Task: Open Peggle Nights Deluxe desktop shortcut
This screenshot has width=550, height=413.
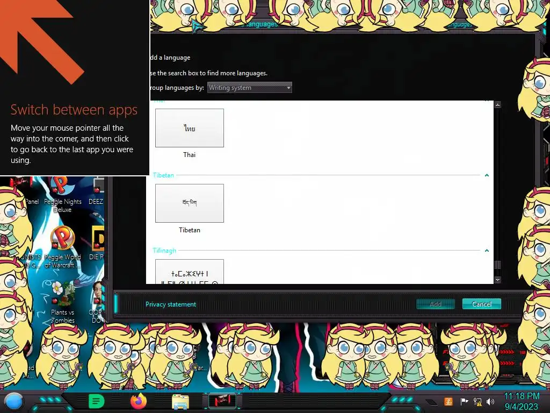Action: (62, 195)
